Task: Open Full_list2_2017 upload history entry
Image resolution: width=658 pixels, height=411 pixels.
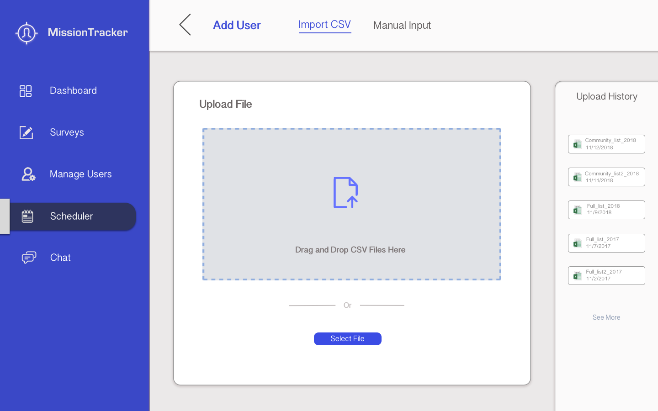Action: pyautogui.click(x=606, y=276)
